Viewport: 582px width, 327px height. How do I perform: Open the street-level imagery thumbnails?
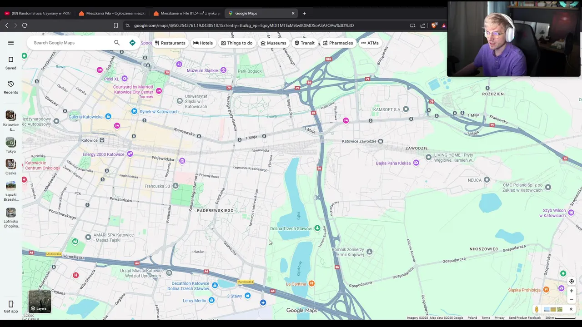tap(553, 309)
